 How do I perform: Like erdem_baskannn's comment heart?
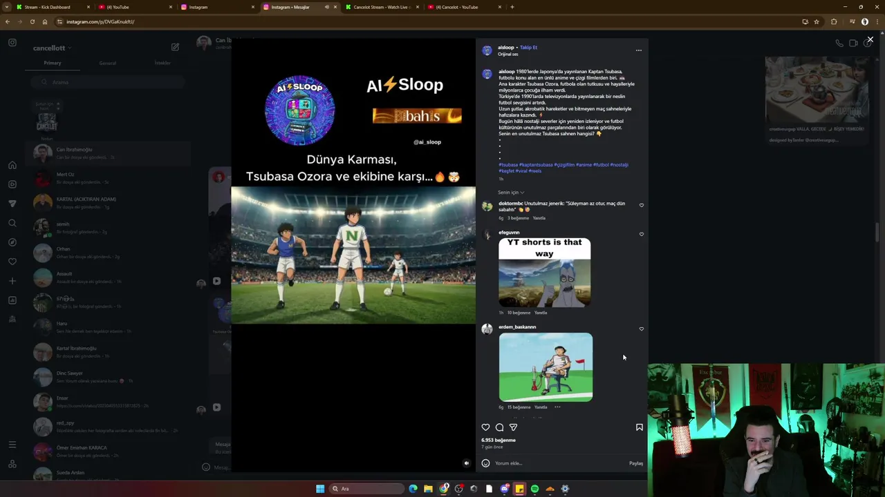641,329
